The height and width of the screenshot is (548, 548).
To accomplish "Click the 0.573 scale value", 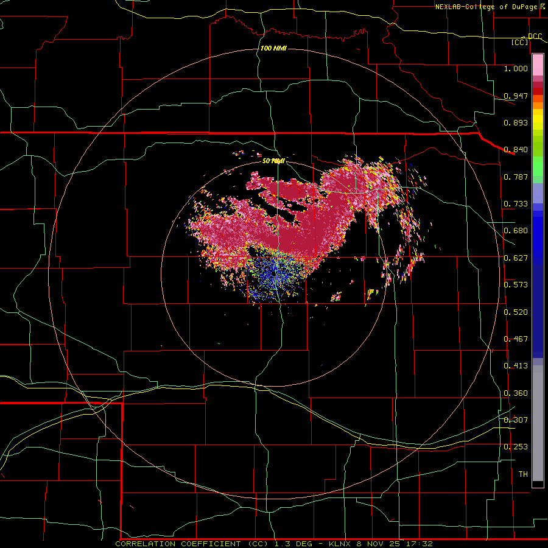I will click(x=516, y=285).
